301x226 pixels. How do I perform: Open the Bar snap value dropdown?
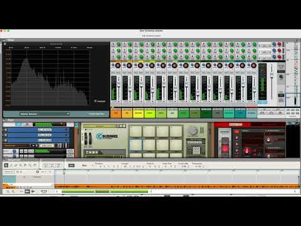pyautogui.click(x=87, y=165)
